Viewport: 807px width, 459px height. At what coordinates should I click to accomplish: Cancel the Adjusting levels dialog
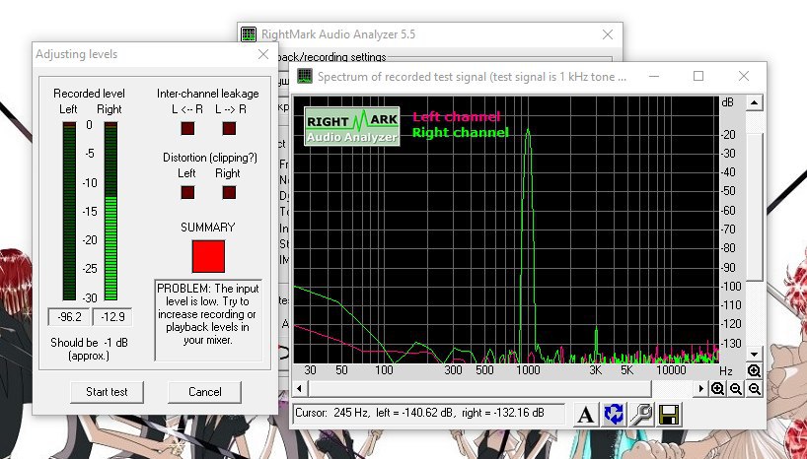tap(205, 392)
